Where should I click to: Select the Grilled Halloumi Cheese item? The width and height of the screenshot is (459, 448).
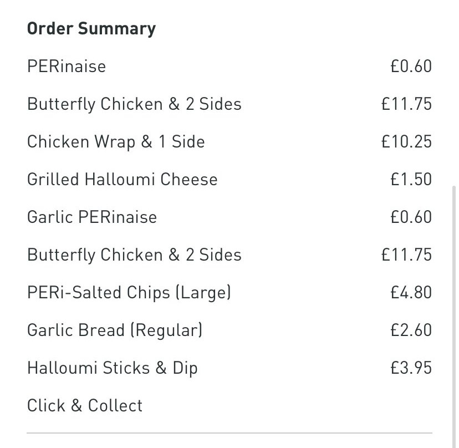(123, 179)
